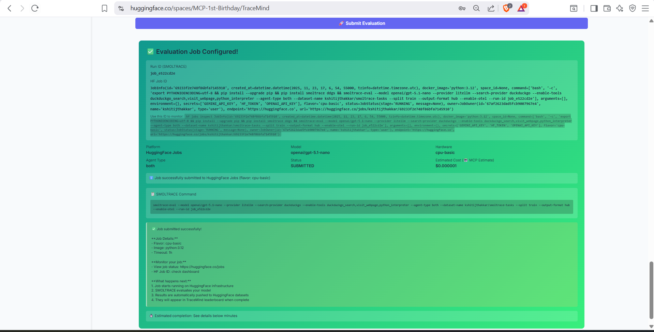Click the HuggingFace Jobs platform value
The width and height of the screenshot is (654, 332).
(x=164, y=153)
